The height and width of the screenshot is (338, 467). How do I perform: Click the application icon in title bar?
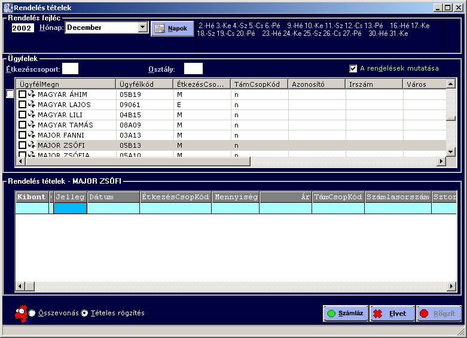(8, 8)
